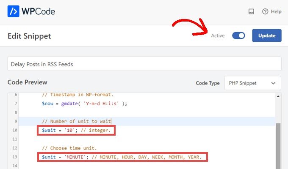Open the Code Type PHP Snippet dropdown
The height and width of the screenshot is (169, 288).
click(252, 83)
